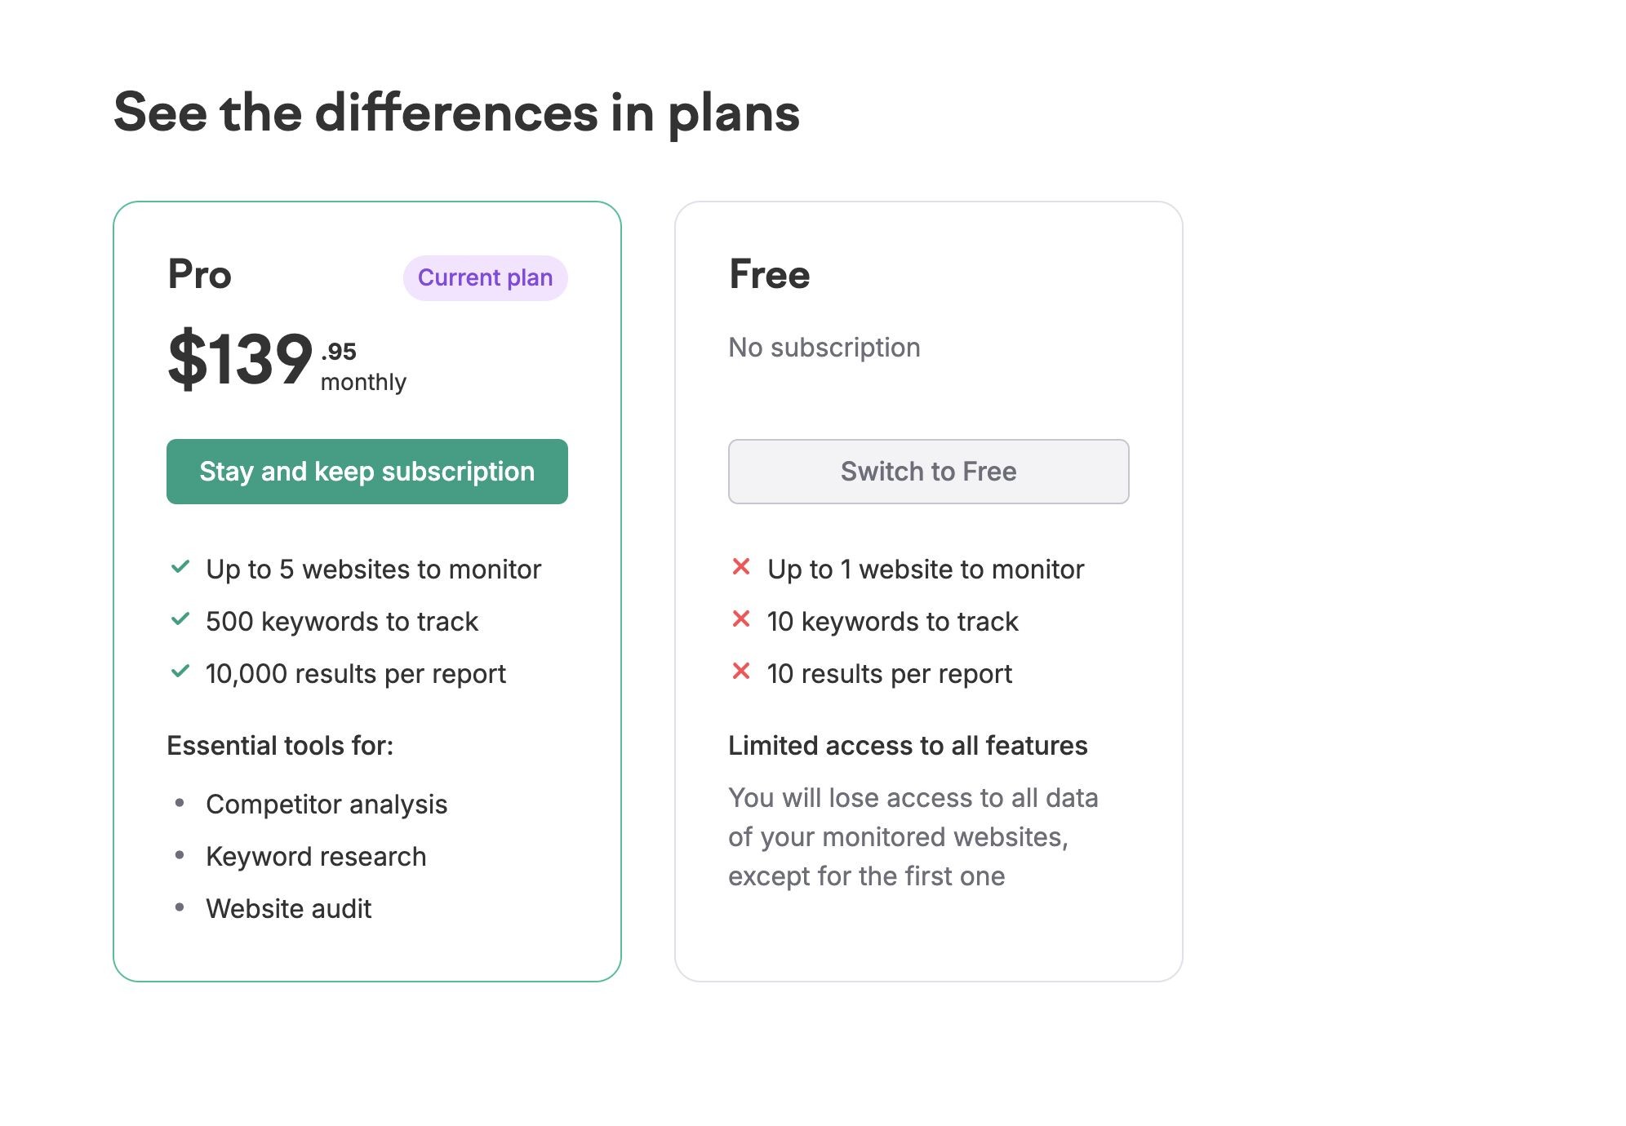Click bullet beside Keyword research
Image resolution: width=1626 pixels, height=1126 pixels.
[x=180, y=856]
